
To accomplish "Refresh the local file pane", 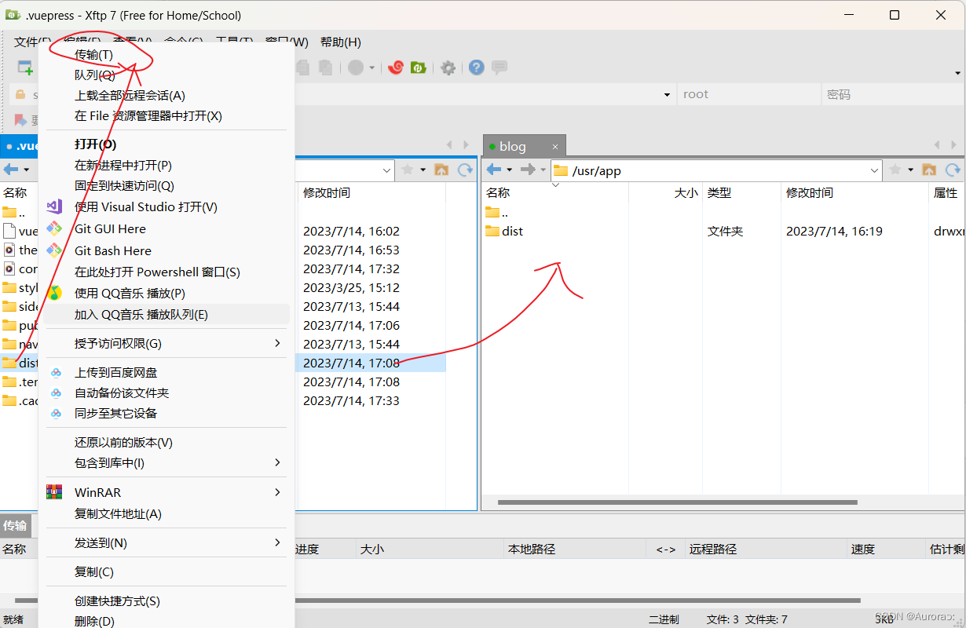I will [x=466, y=170].
